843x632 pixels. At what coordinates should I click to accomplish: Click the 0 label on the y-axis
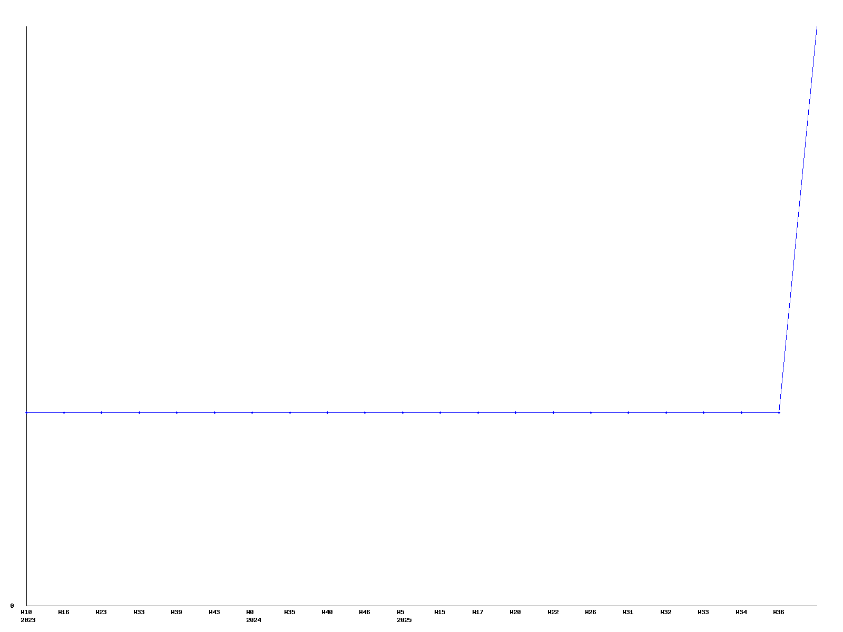click(12, 606)
